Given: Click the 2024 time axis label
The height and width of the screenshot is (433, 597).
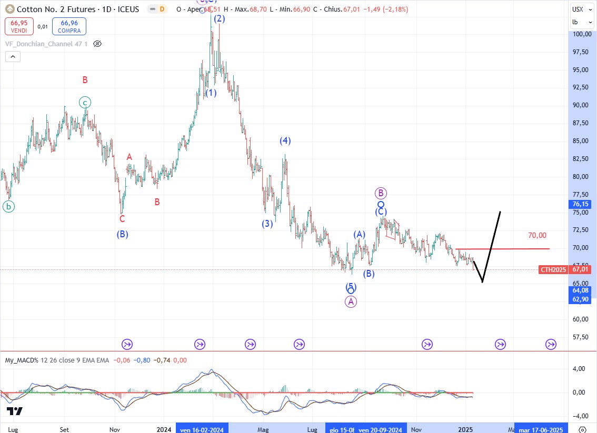Looking at the screenshot, I should click(164, 429).
